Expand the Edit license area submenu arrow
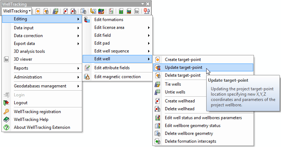The width and height of the screenshot is (281, 147). click(x=149, y=27)
